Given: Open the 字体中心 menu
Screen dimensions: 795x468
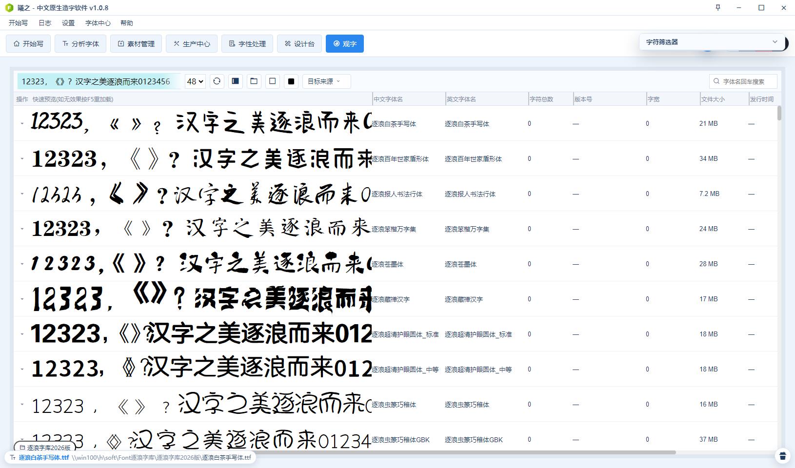Looking at the screenshot, I should pos(98,23).
